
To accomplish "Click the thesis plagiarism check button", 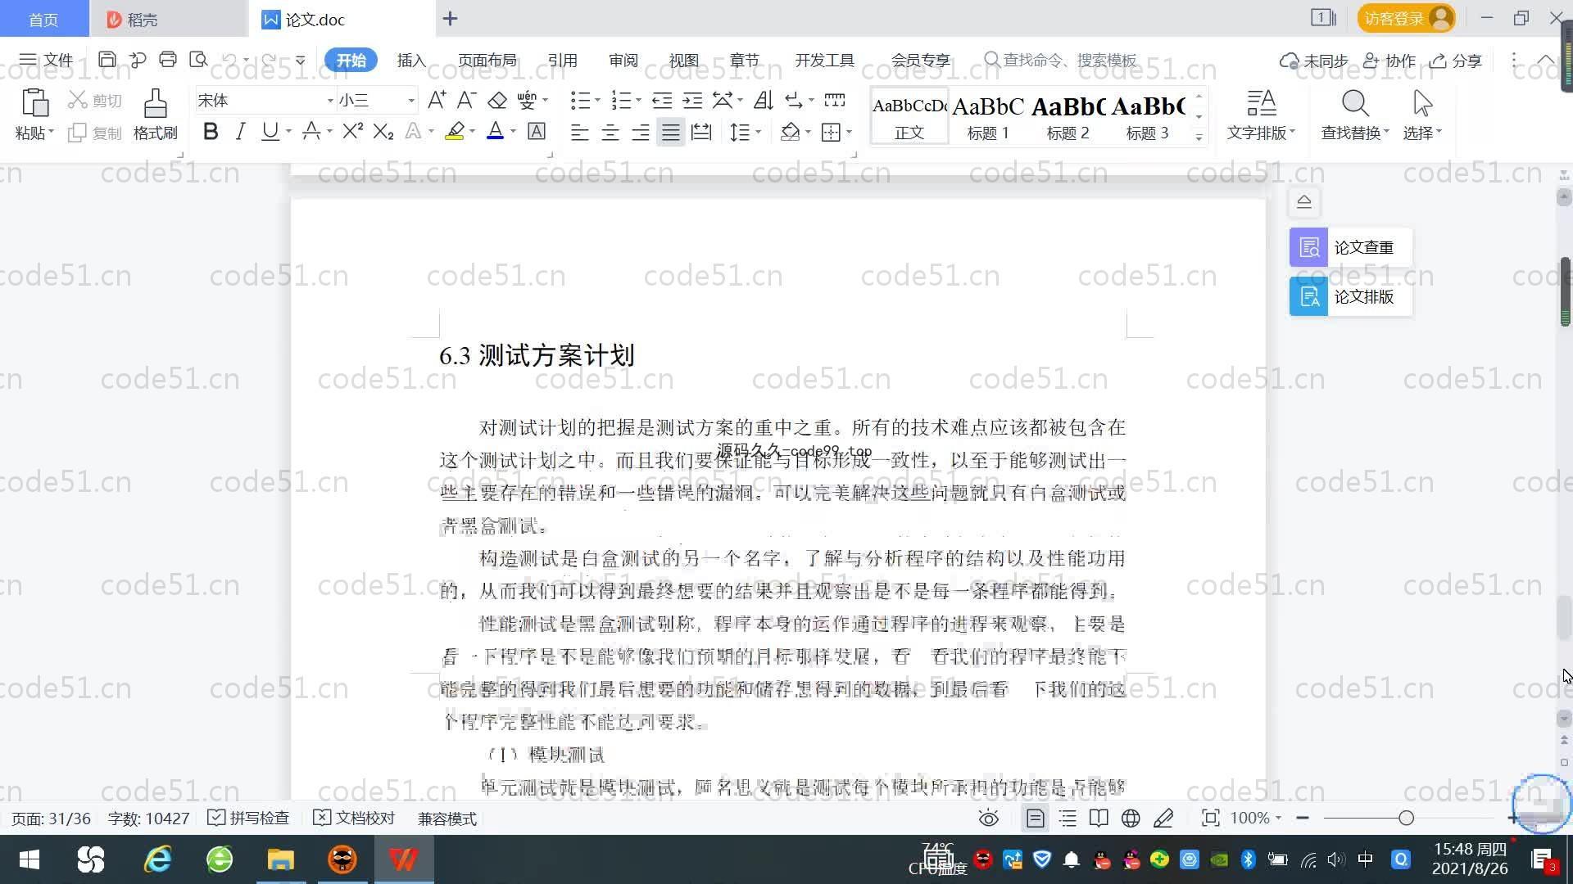I will coord(1350,247).
